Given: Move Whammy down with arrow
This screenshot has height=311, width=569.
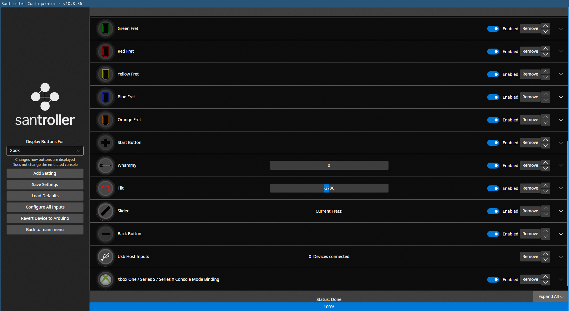Looking at the screenshot, I should point(545,169).
